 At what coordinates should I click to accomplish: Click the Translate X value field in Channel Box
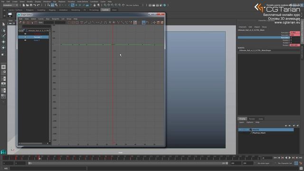(295, 33)
